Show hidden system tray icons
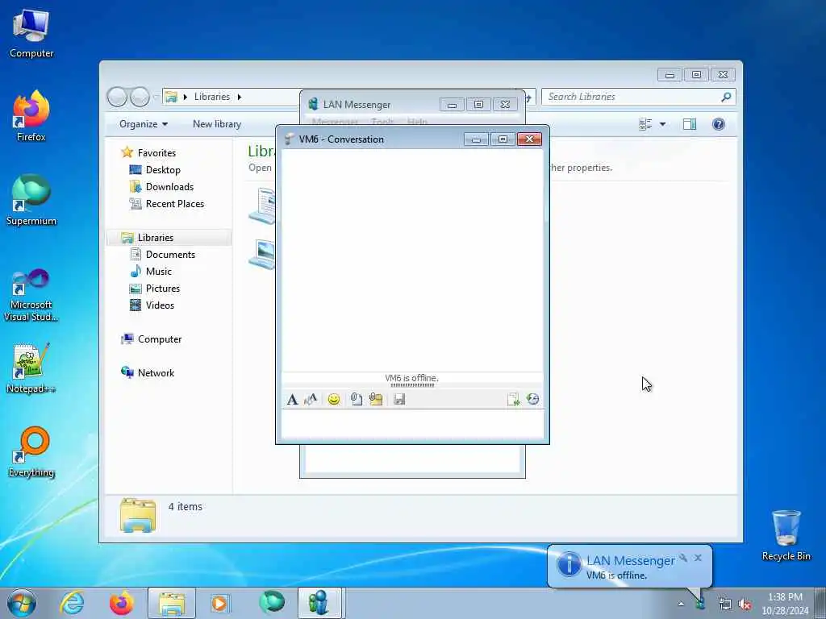 [x=681, y=604]
